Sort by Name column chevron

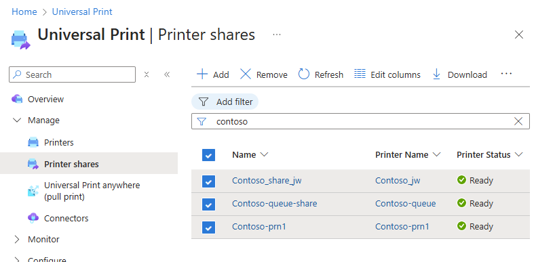264,154
